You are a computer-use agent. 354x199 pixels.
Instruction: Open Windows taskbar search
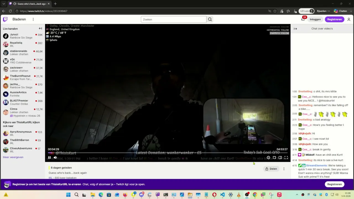[76, 195]
